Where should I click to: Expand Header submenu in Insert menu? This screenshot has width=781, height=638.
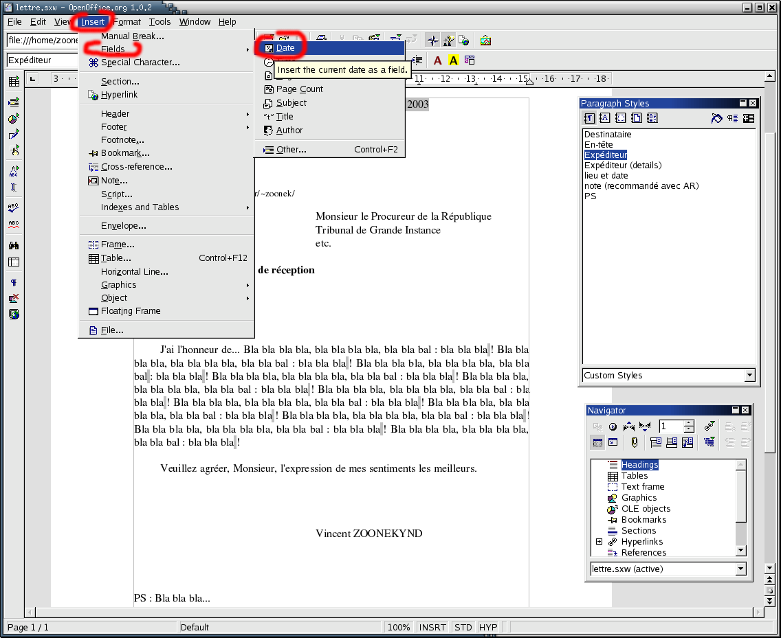coord(247,114)
